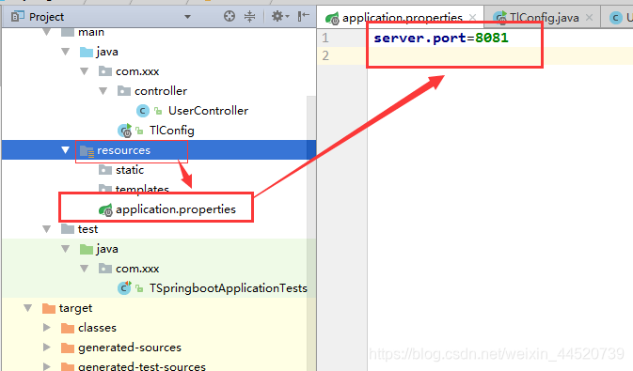Select the generated-test-sources folder
The image size is (633, 371).
click(142, 366)
